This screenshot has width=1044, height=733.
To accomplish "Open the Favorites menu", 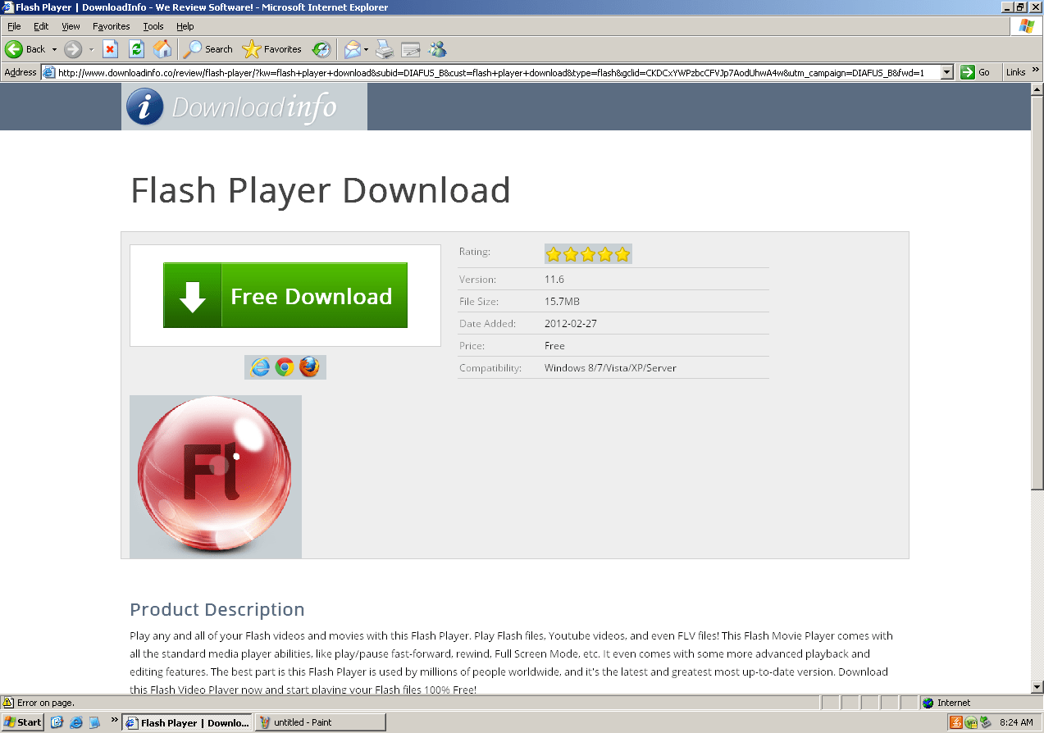I will click(x=111, y=26).
